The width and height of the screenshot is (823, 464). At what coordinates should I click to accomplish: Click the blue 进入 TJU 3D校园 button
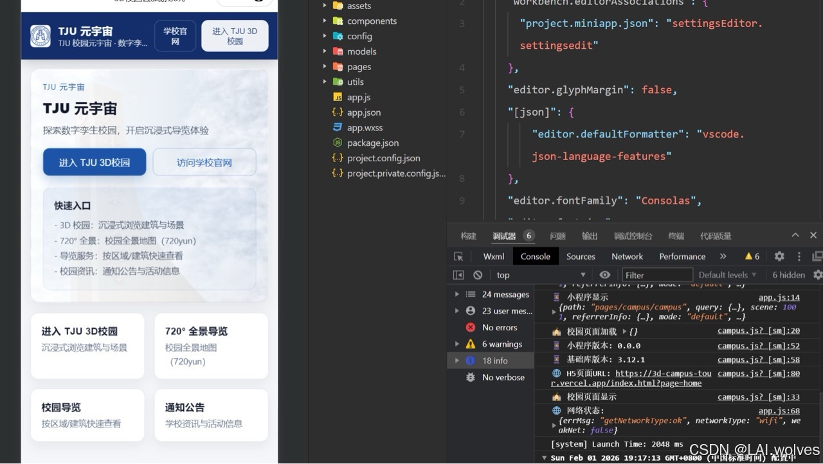click(95, 163)
